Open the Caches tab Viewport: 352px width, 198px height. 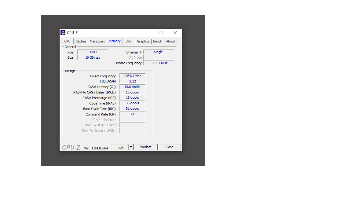coord(81,41)
